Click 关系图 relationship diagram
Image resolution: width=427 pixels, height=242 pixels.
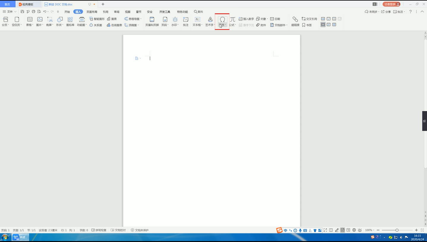[x=96, y=25]
